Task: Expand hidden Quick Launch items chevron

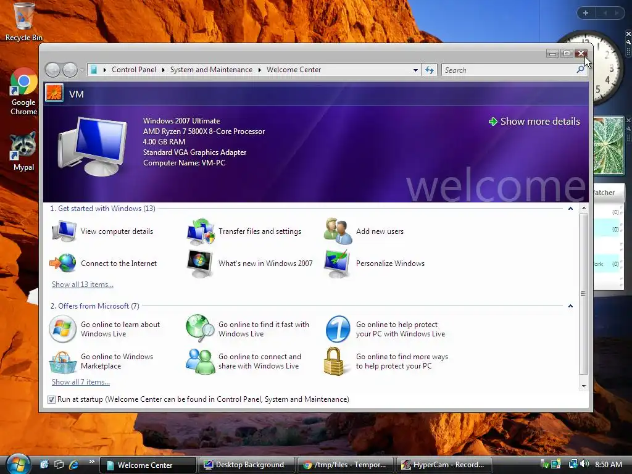Action: (x=91, y=462)
